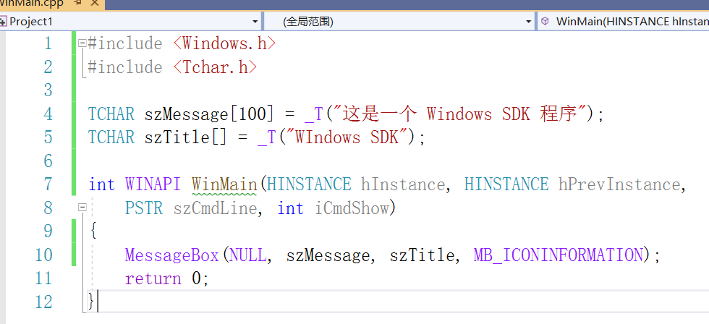709x324 pixels.
Task: Pin the WinMain.cpp tab
Action: pyautogui.click(x=77, y=4)
